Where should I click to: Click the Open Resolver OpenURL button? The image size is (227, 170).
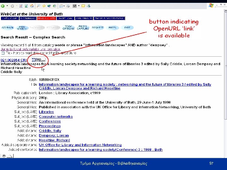(38, 60)
